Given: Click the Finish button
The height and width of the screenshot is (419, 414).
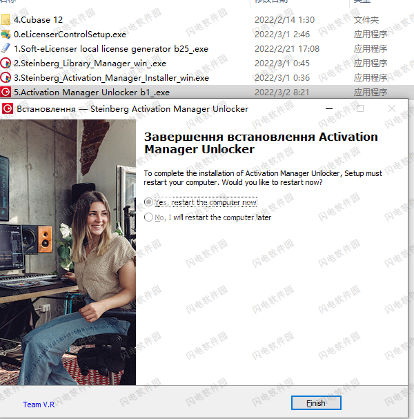Looking at the screenshot, I should (x=316, y=402).
